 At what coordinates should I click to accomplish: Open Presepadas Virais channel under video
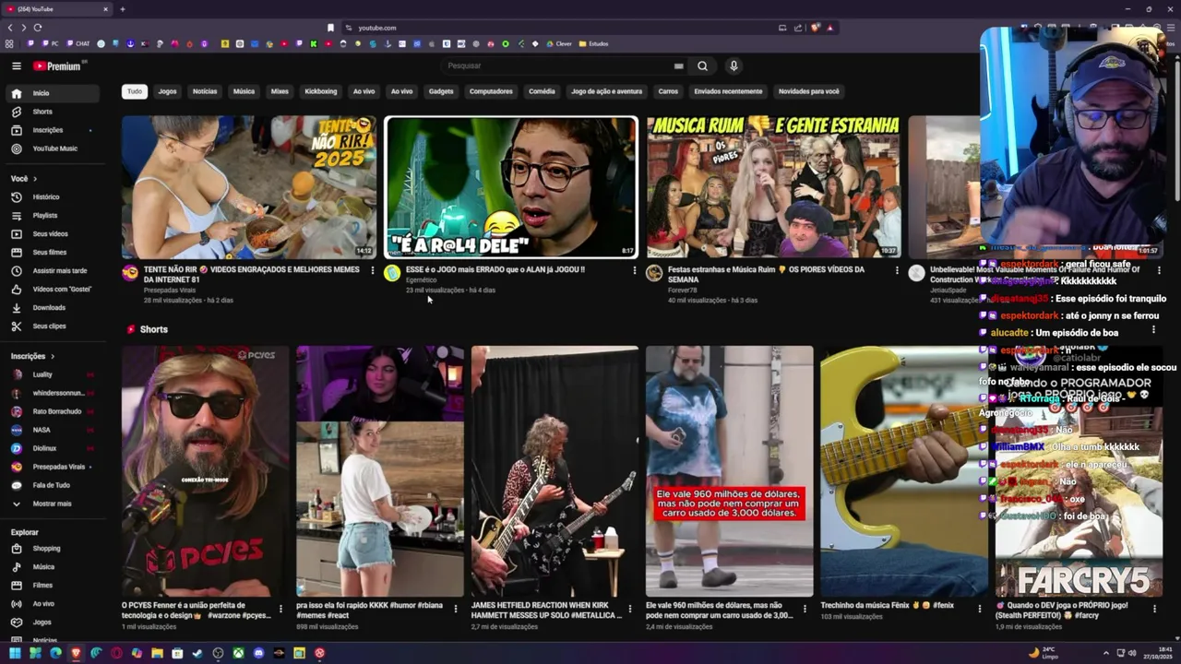[170, 290]
